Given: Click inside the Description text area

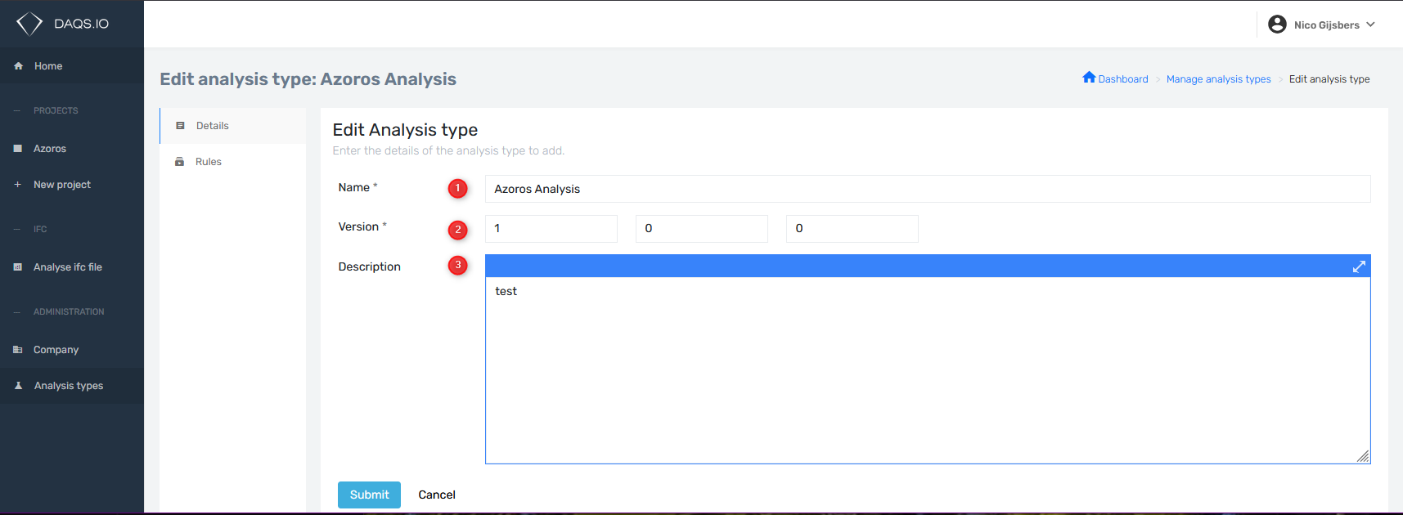Looking at the screenshot, I should [928, 370].
